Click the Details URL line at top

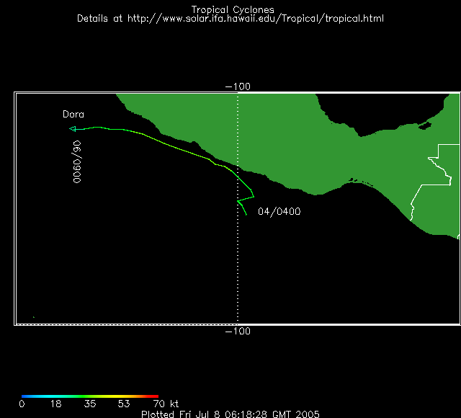click(230, 19)
